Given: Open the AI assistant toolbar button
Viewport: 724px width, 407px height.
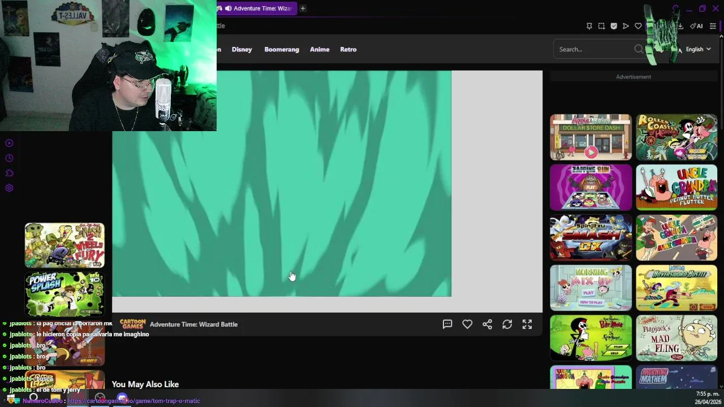Looking at the screenshot, I should tap(696, 26).
